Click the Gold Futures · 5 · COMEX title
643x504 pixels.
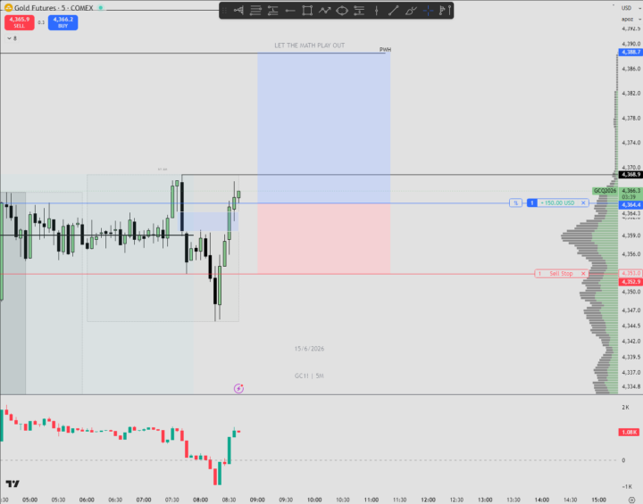coord(54,8)
